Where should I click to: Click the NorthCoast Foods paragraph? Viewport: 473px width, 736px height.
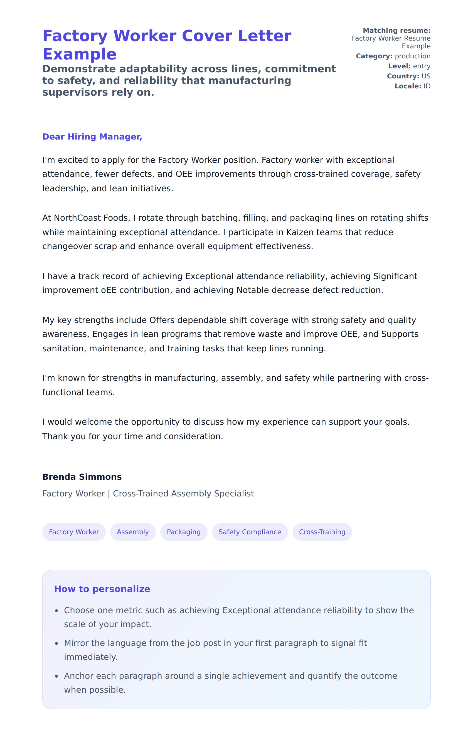235,232
